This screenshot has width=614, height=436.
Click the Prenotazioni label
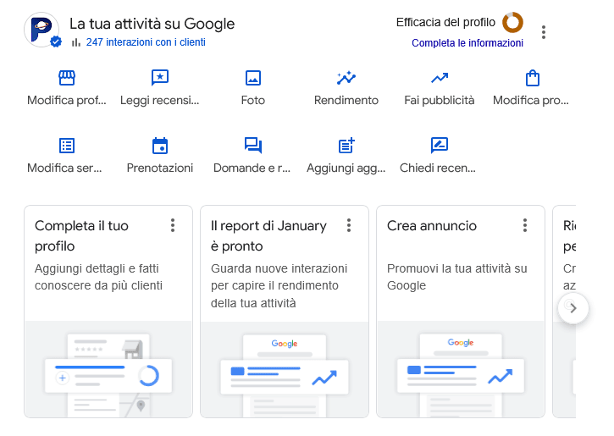click(x=160, y=168)
